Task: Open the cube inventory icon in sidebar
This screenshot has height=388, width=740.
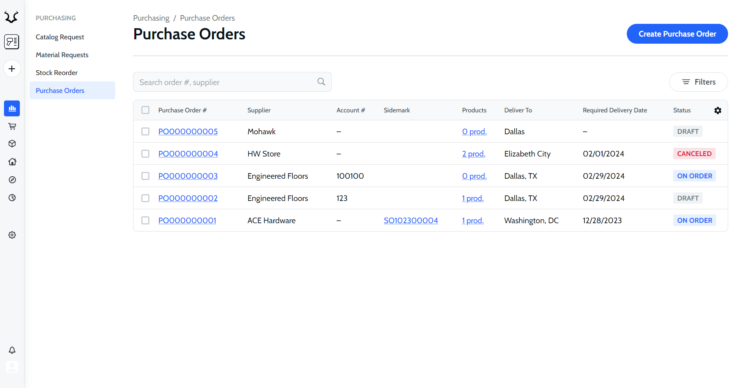Action: tap(12, 144)
